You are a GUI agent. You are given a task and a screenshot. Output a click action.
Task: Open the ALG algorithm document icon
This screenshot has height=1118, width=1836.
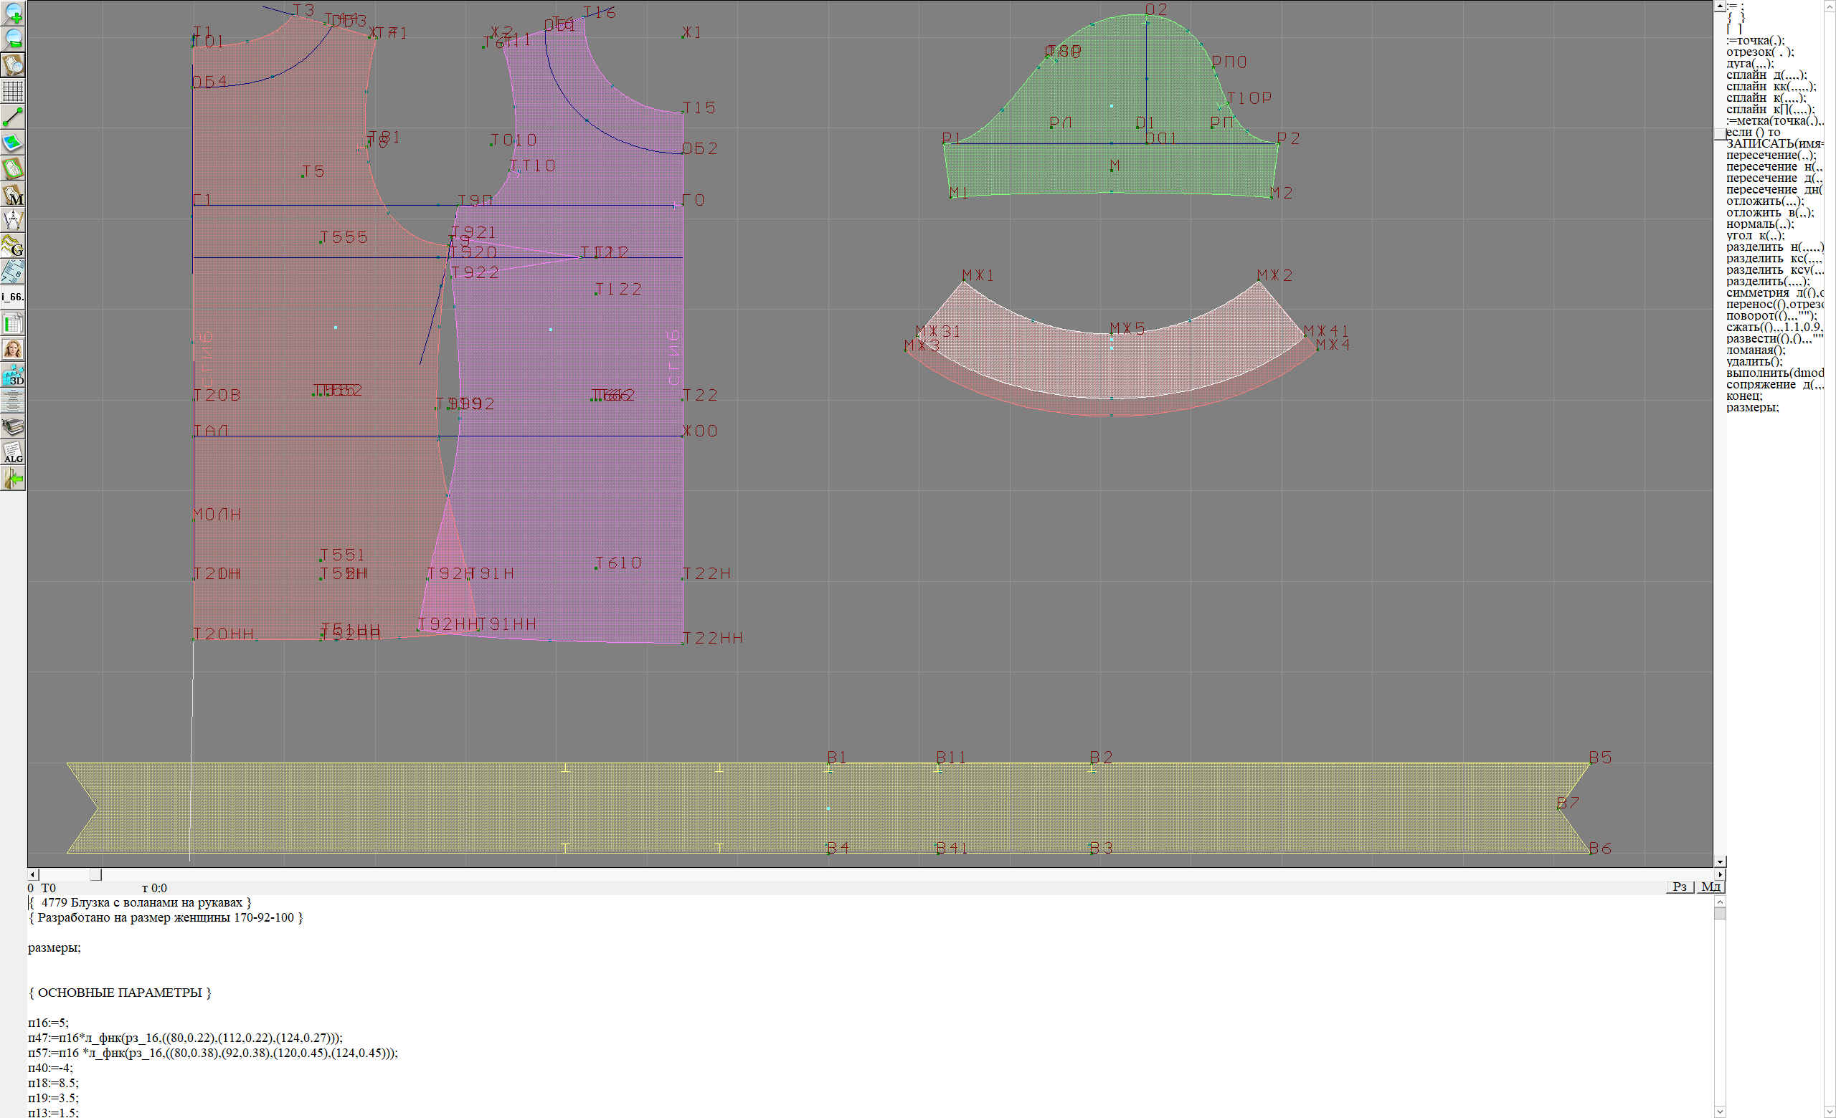(x=14, y=452)
